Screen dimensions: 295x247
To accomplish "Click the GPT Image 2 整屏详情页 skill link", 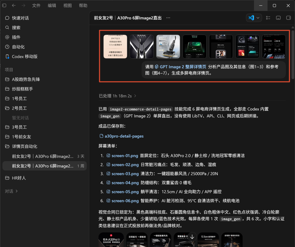I will tap(181, 67).
